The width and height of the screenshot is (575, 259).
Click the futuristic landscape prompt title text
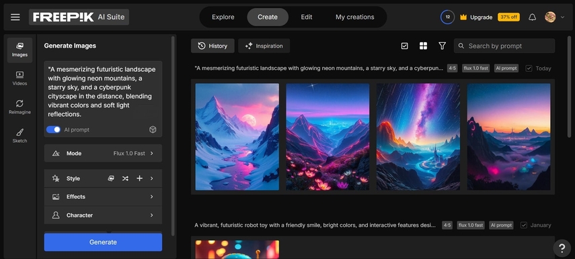319,68
